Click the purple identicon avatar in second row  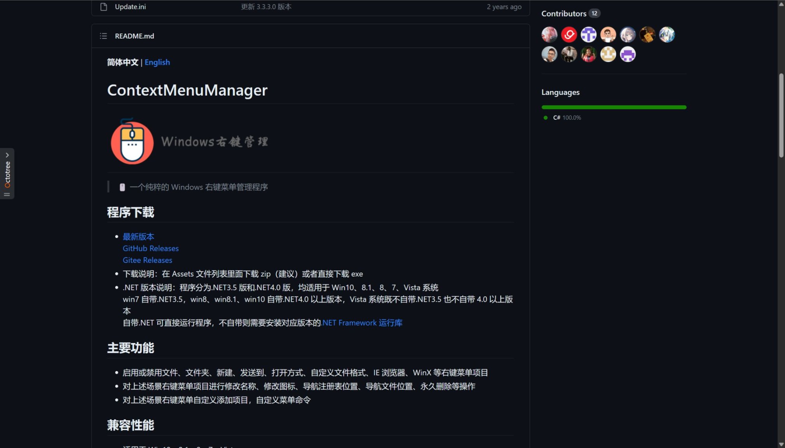(x=627, y=54)
